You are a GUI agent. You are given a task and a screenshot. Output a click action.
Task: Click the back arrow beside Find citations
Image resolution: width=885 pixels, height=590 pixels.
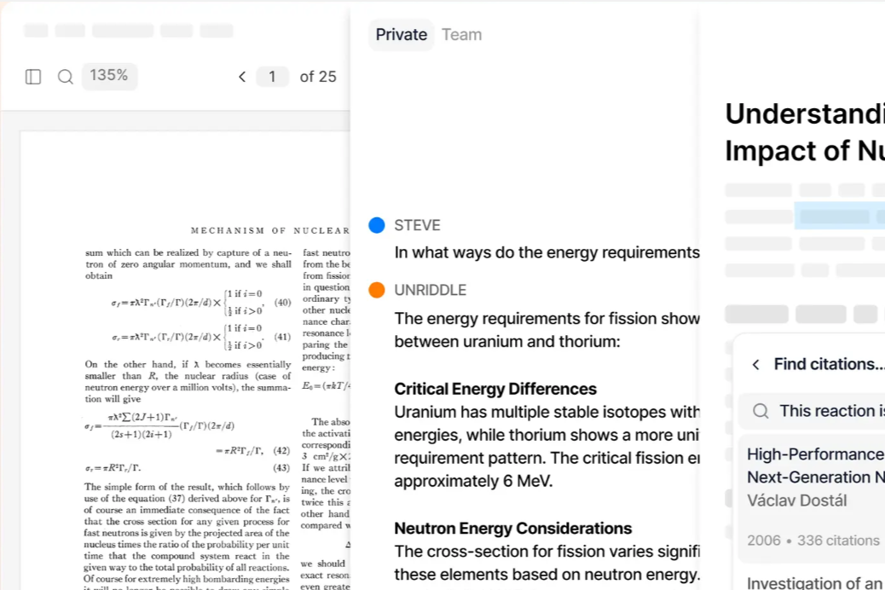coord(756,364)
